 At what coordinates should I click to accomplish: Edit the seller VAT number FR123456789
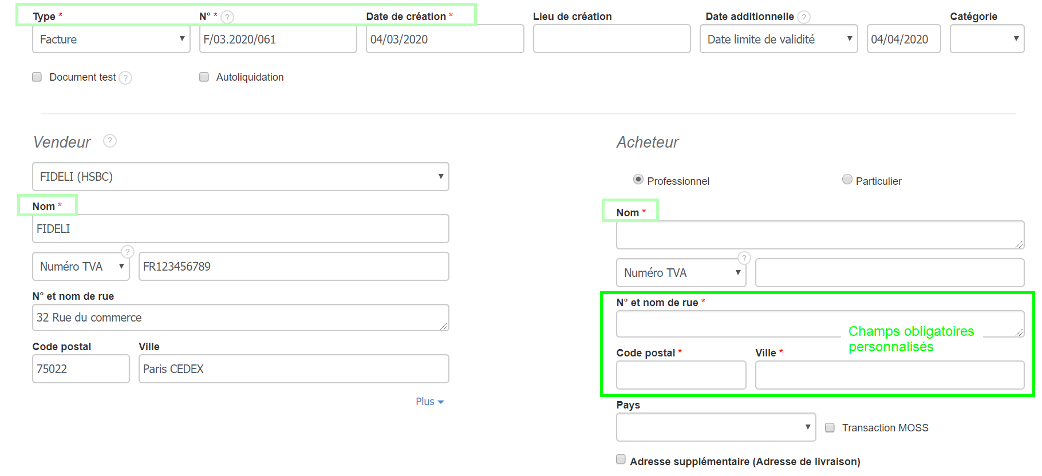click(294, 267)
